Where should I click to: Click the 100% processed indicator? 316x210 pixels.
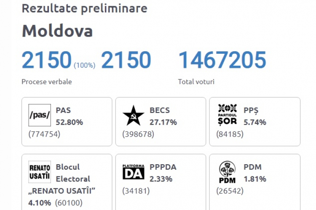coord(84,66)
